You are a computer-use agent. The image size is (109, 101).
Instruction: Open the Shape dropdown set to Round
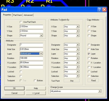(31, 36)
